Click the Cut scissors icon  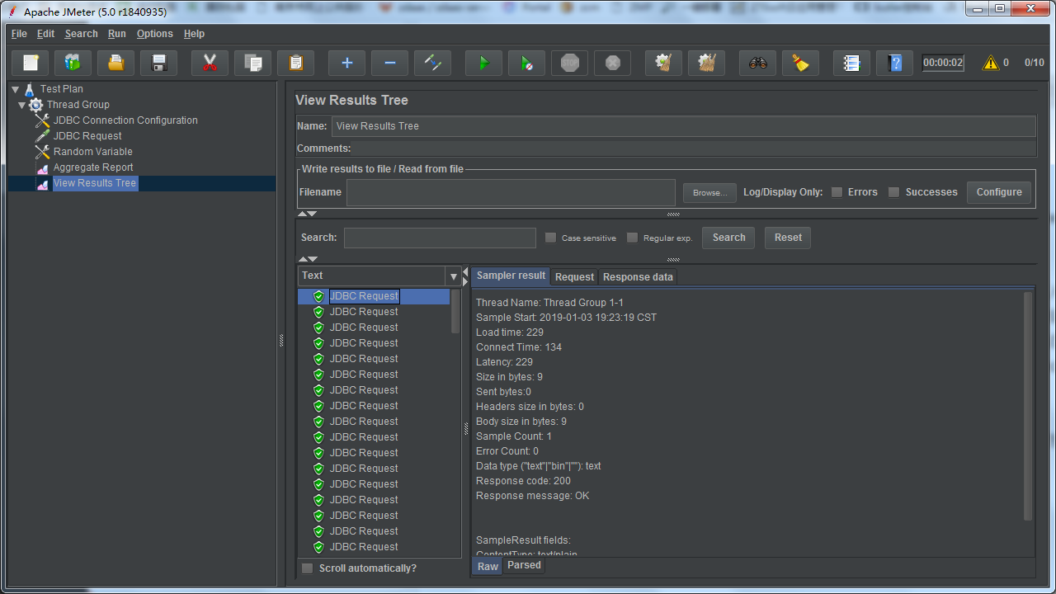coord(210,63)
